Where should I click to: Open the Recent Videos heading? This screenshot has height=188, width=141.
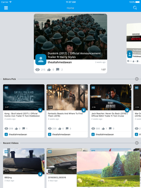click(11, 143)
